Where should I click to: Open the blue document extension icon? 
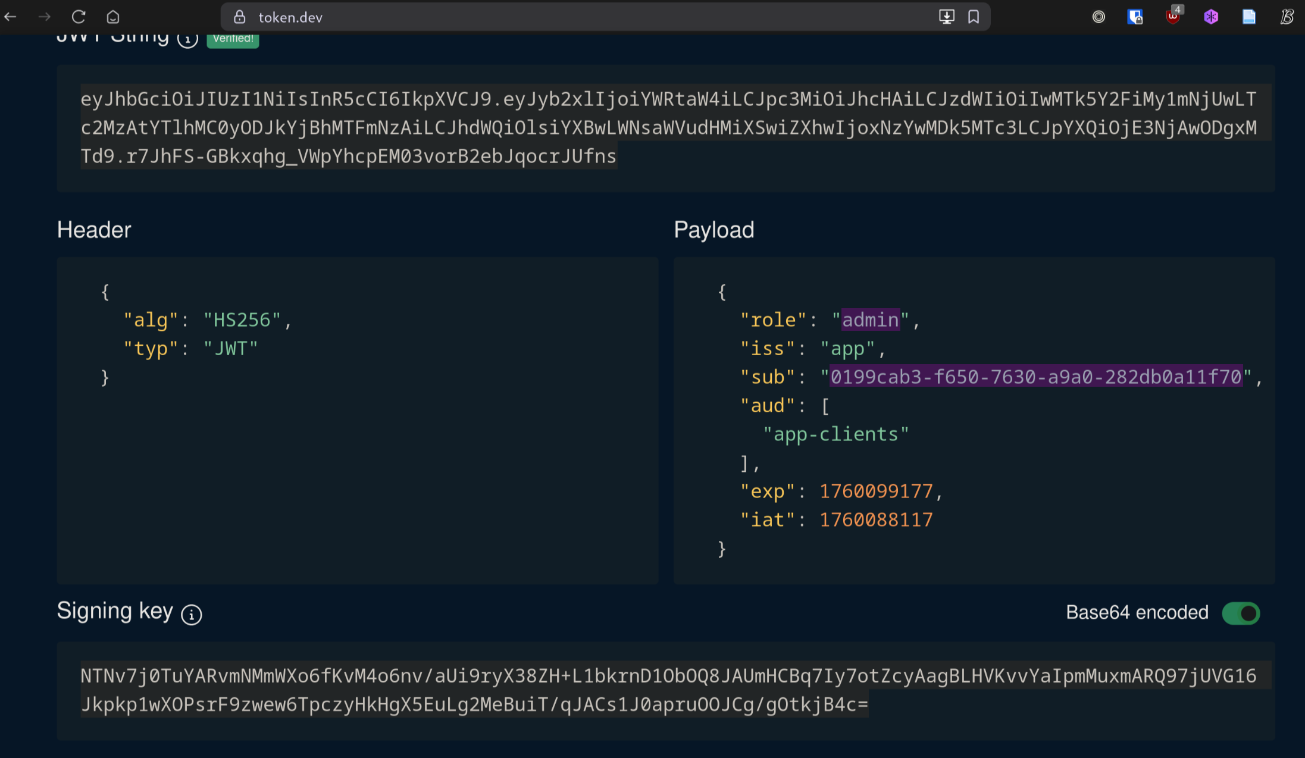tap(1249, 17)
